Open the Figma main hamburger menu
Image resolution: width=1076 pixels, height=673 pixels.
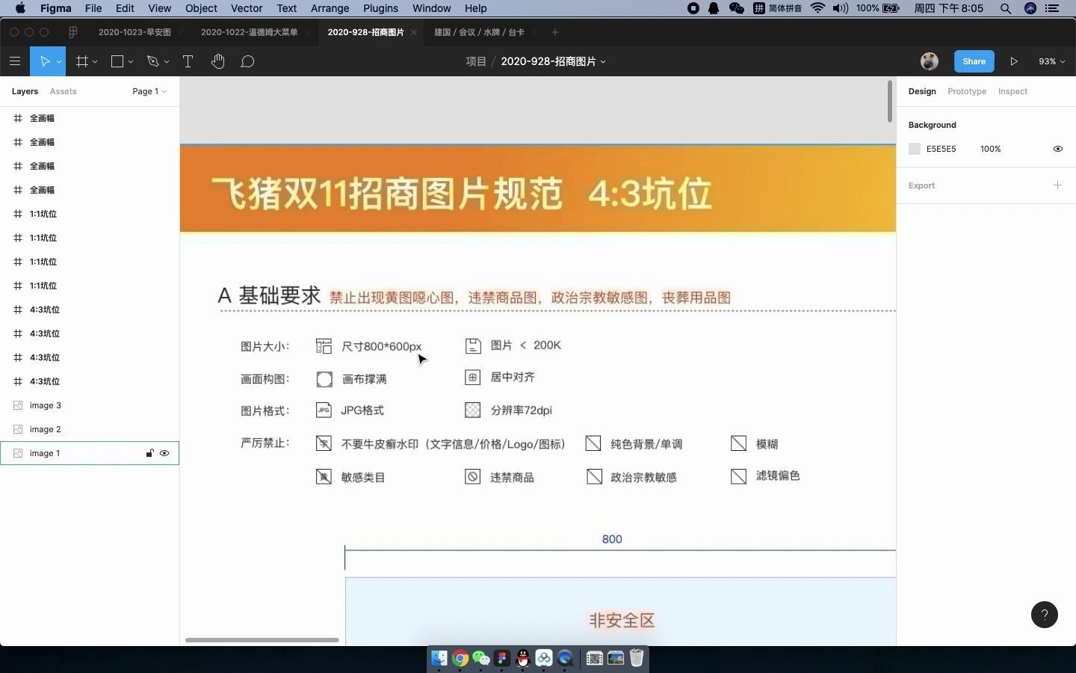[15, 61]
